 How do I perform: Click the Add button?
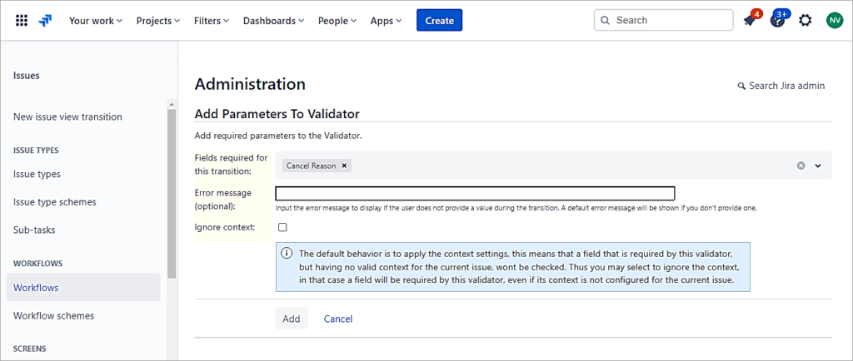[291, 319]
